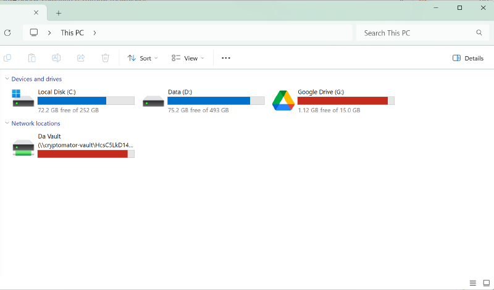Screen dimensions: 494x290
Task: Add a new tab with the plus button
Action: click(59, 12)
